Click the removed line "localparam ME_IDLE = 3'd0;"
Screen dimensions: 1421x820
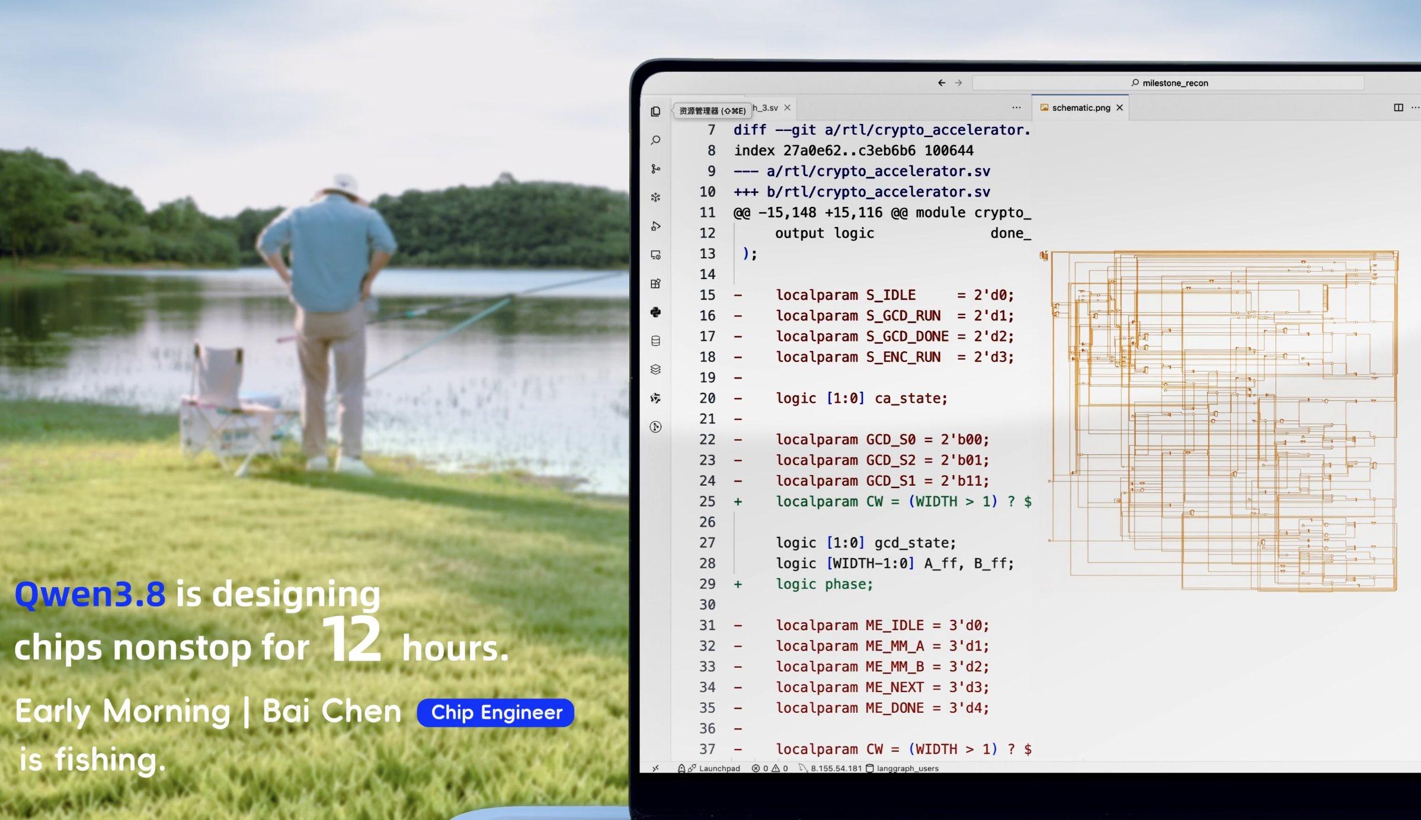pos(882,626)
